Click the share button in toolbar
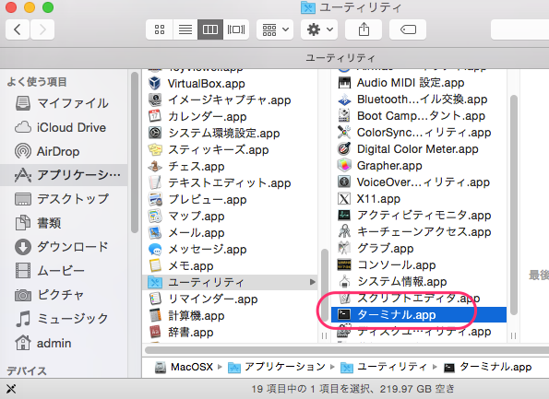Viewport: 549px width, 399px height. pos(364,29)
